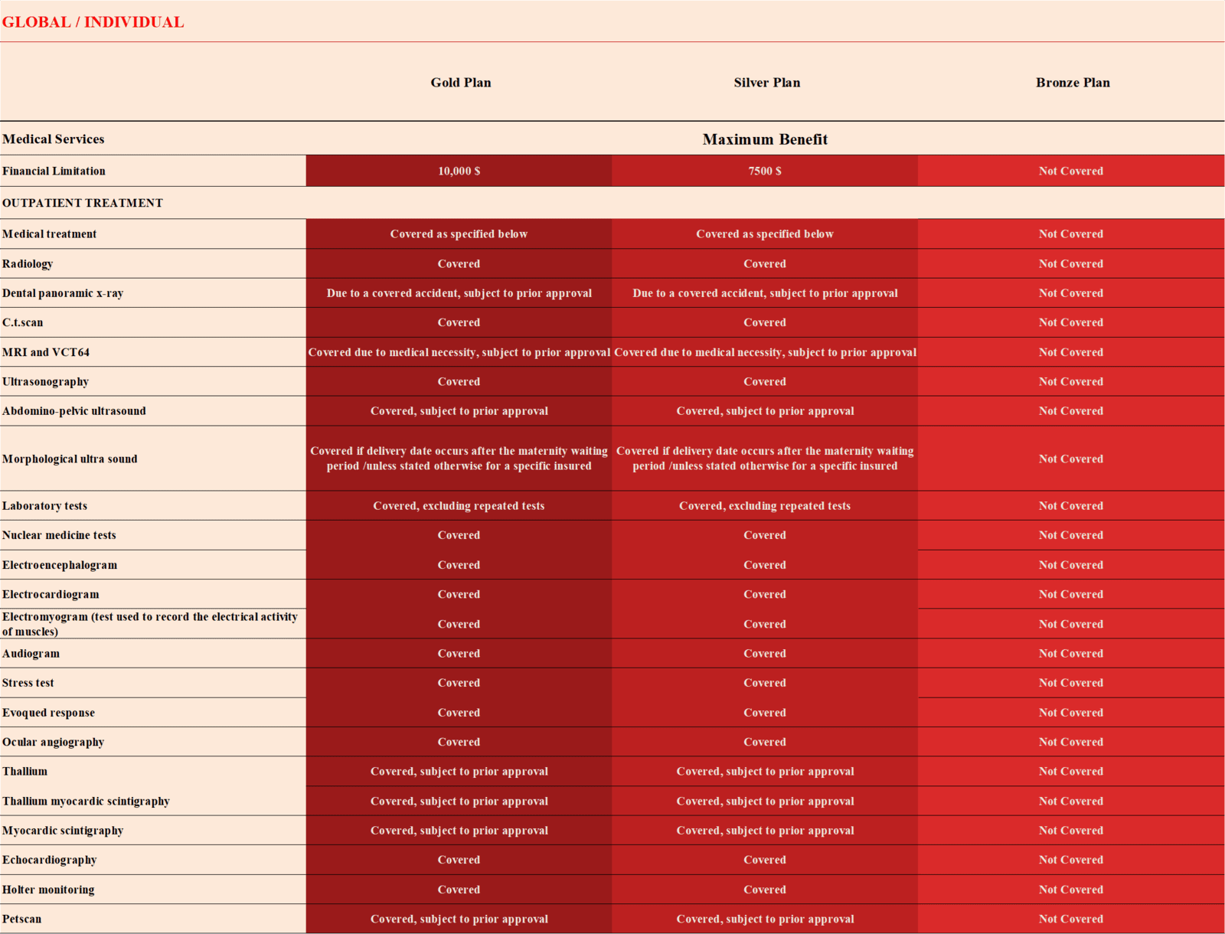
Task: Select the Gold Plan column header
Action: [x=460, y=83]
